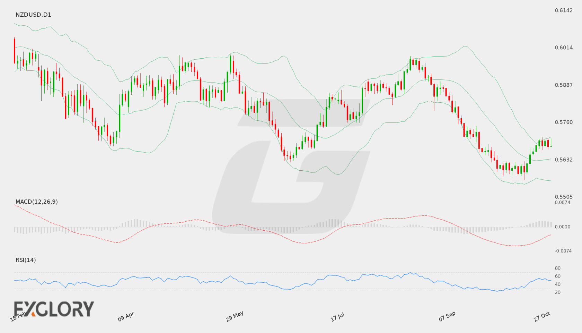582x333 pixels.
Task: Click the 17 Jul date label
Action: click(x=337, y=317)
